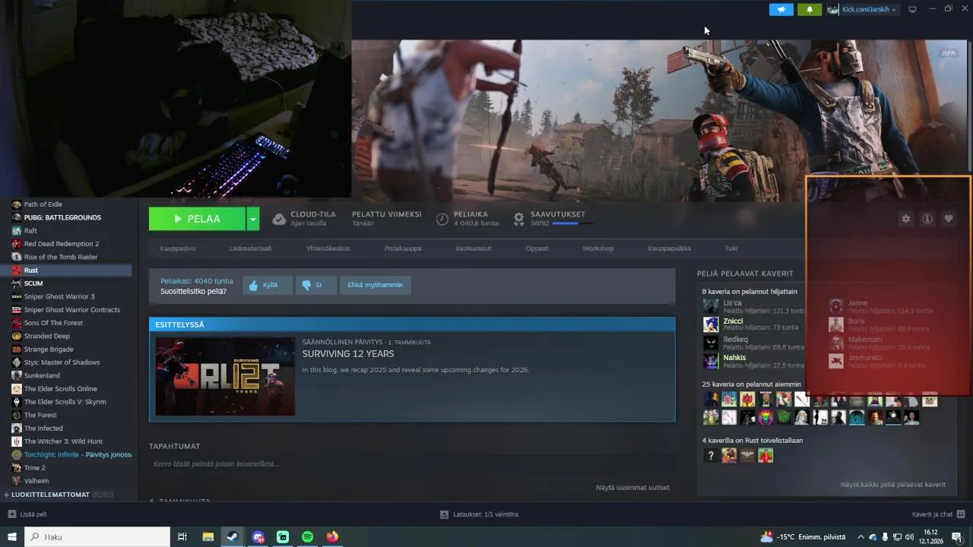Expand the system tray hidden icons chevron
This screenshot has width=973, height=547.
(x=860, y=536)
